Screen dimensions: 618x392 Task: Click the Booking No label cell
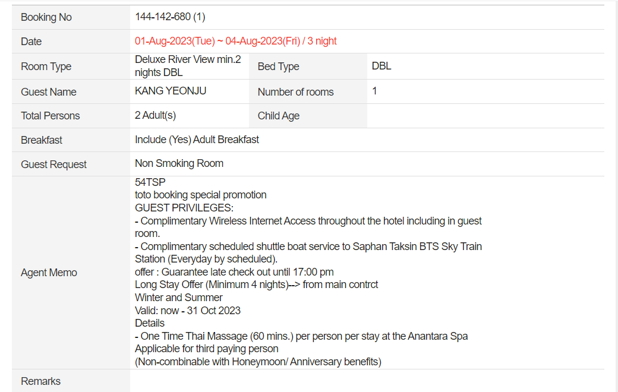point(71,17)
